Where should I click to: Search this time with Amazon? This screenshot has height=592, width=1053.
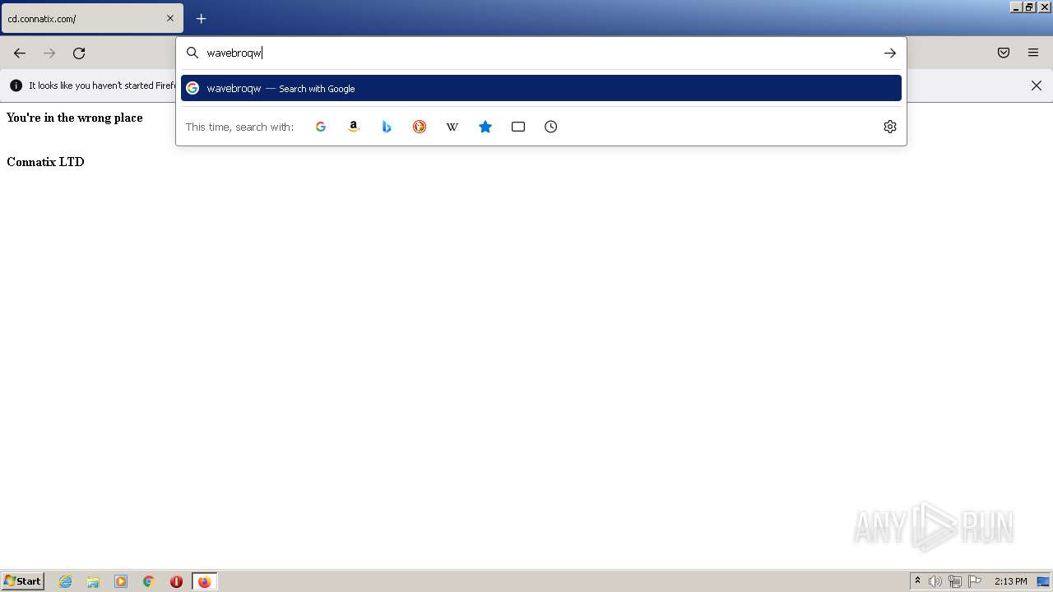(354, 127)
